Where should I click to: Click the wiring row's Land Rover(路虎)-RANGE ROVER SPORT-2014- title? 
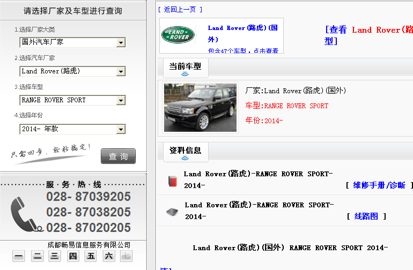pyautogui.click(x=259, y=211)
